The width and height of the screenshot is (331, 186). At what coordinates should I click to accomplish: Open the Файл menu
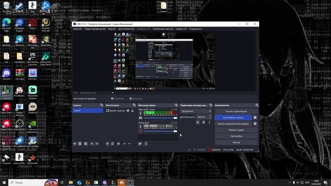[x=78, y=29]
